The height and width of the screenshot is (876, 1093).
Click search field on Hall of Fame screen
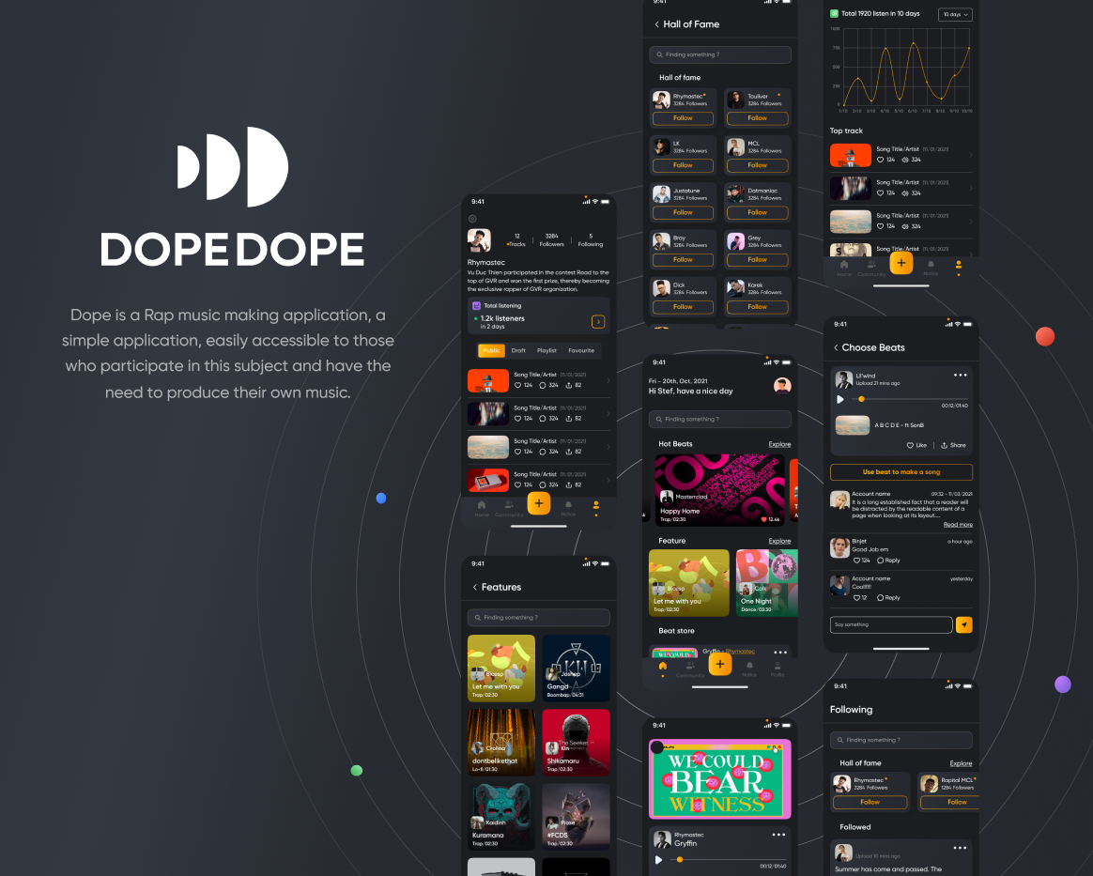coord(720,54)
